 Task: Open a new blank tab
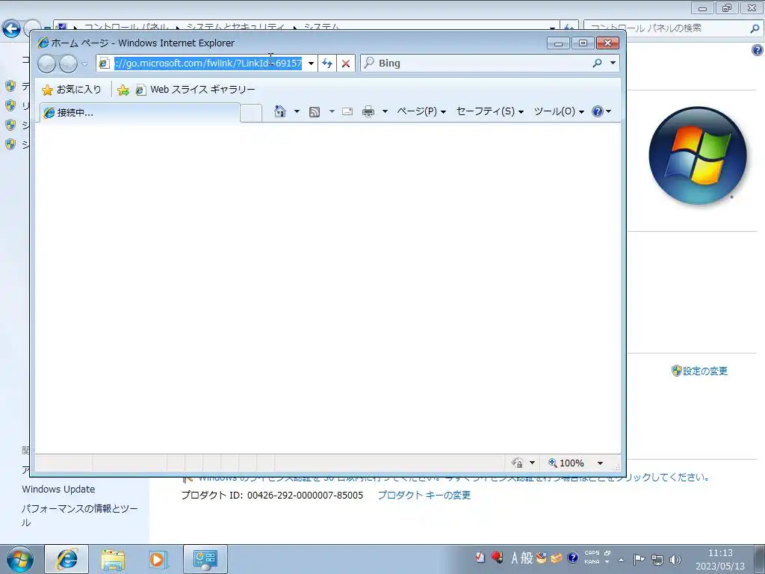click(251, 113)
